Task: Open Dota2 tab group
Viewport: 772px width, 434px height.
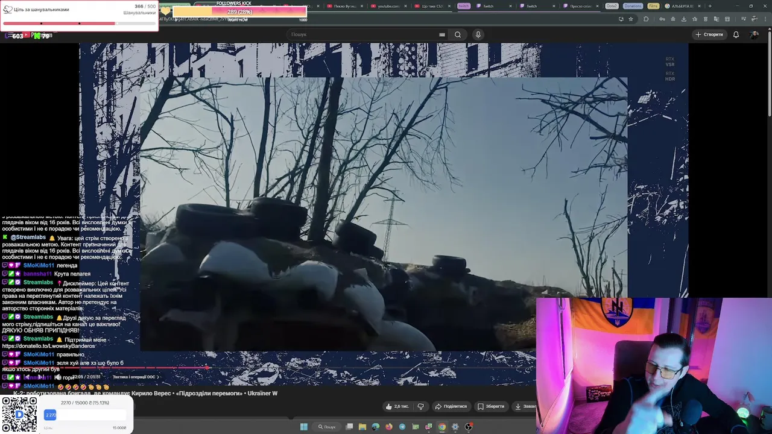Action: 612,6
